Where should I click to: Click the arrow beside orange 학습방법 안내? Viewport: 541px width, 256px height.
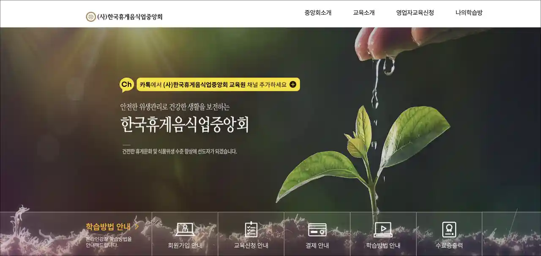[137, 226]
